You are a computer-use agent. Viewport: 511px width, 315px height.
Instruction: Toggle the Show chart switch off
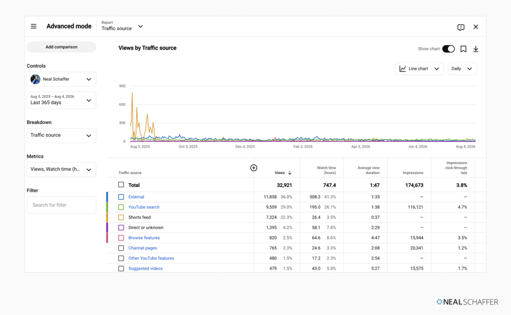448,49
